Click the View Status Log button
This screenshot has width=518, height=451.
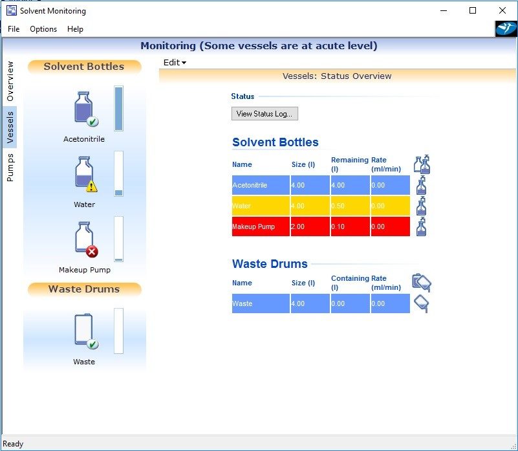pos(264,114)
